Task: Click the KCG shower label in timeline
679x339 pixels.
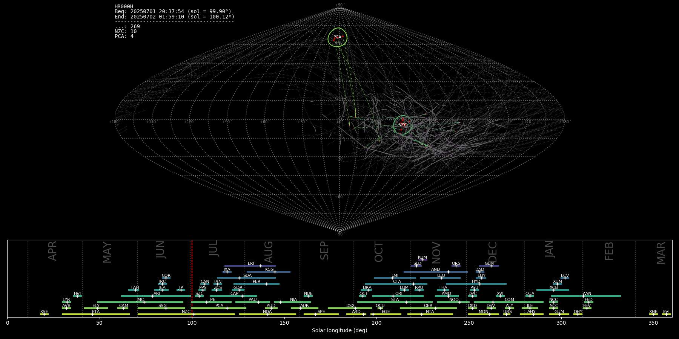Action: pos(269,270)
